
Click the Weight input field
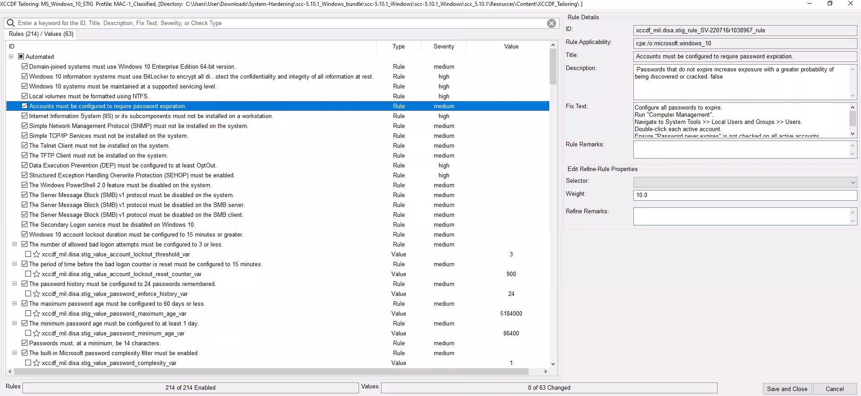(x=744, y=195)
